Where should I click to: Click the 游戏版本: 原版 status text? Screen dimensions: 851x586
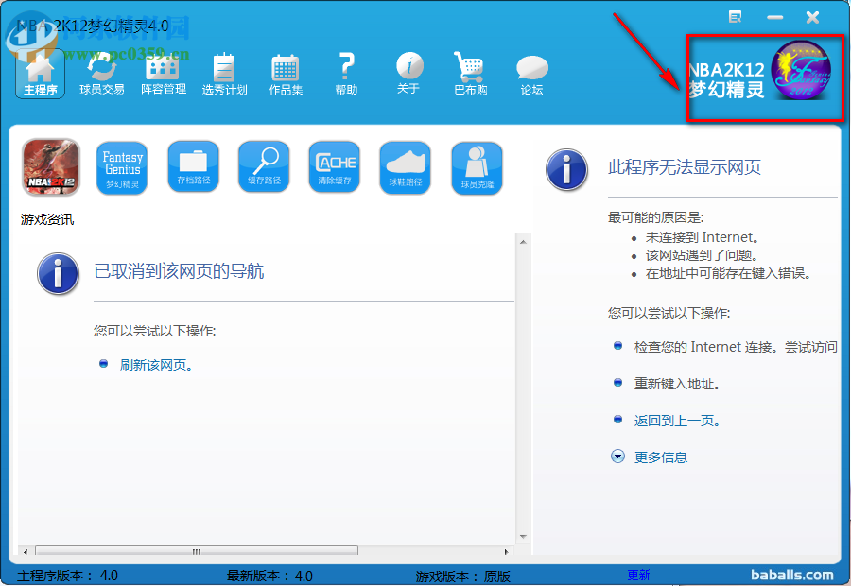pyautogui.click(x=463, y=576)
